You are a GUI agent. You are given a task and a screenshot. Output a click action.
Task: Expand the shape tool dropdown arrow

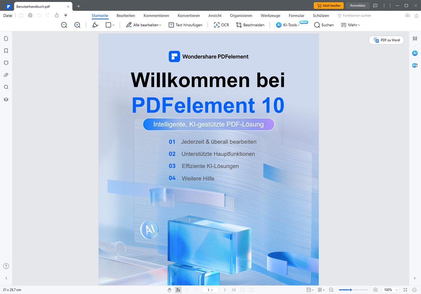113,25
